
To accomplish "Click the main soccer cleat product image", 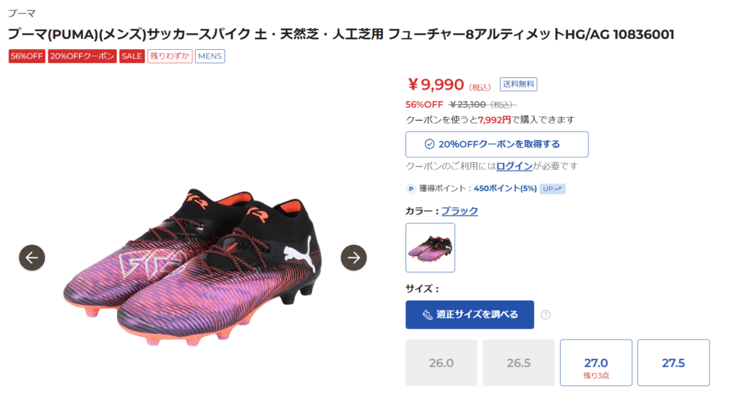I will 192,264.
